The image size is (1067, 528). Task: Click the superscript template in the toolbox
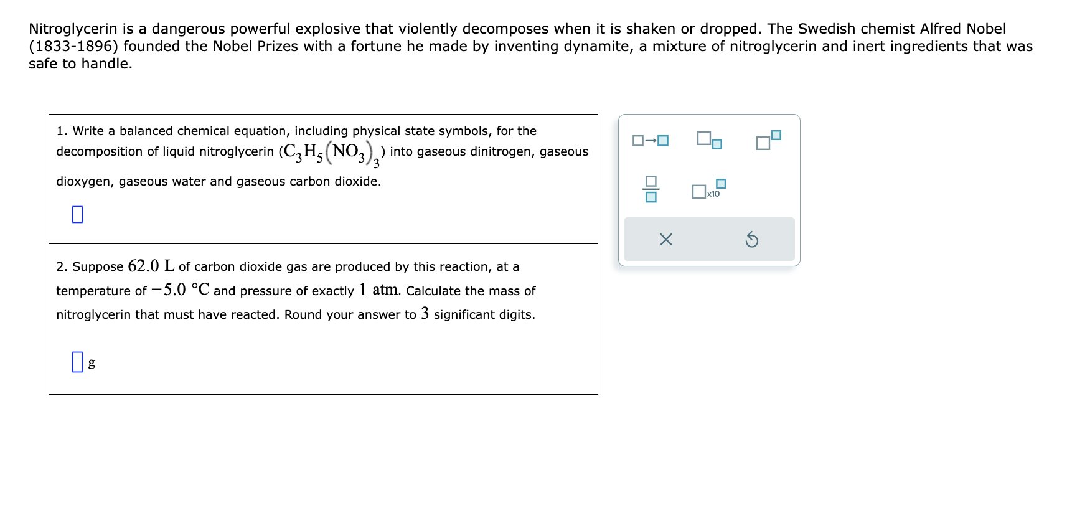pos(767,140)
